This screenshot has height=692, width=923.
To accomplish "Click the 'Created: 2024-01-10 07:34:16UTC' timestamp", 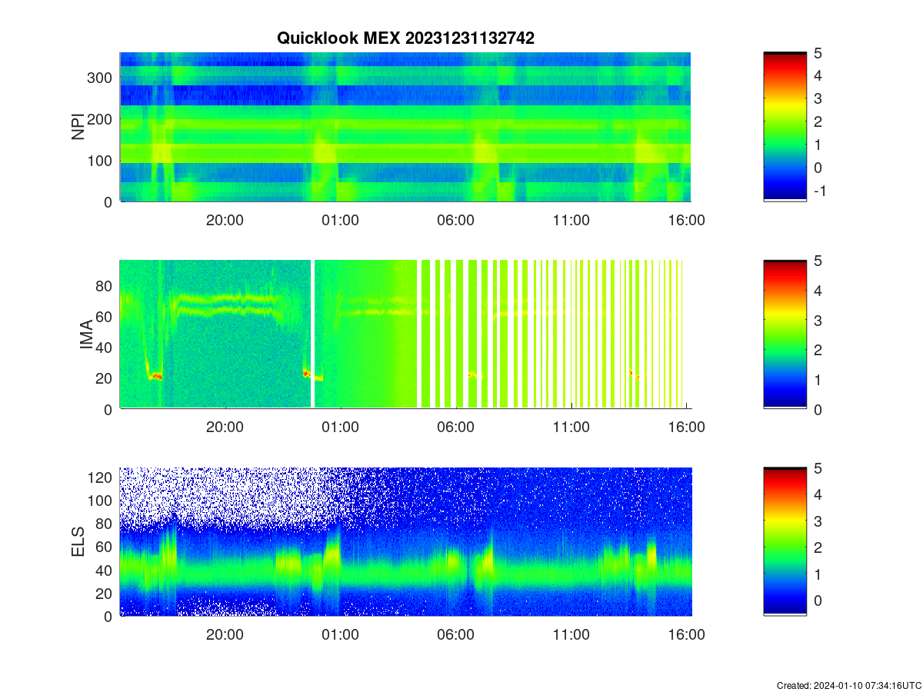I will coord(849,685).
